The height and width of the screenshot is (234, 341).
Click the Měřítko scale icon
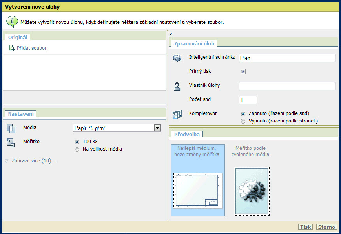coord(11,143)
